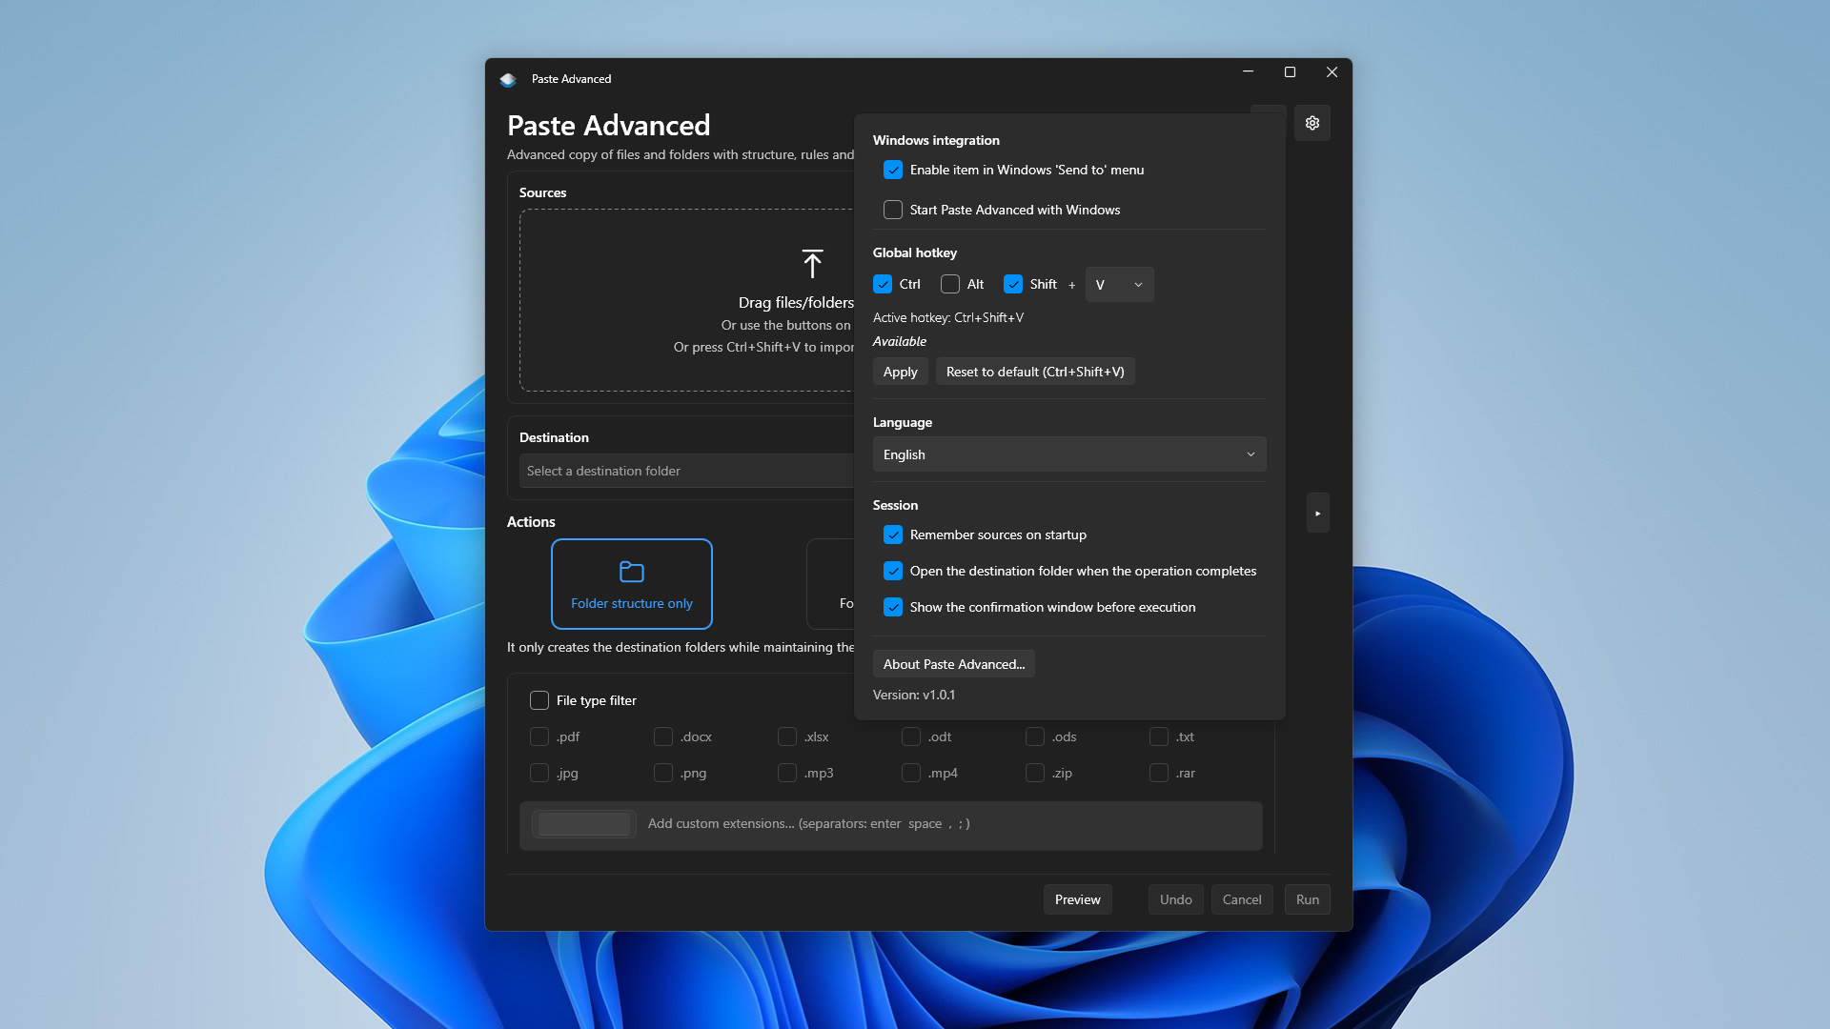The width and height of the screenshot is (1830, 1029).
Task: Click the Run button
Action: [1308, 899]
